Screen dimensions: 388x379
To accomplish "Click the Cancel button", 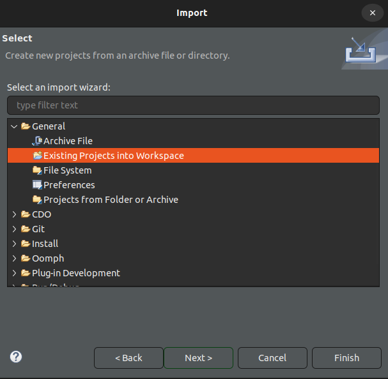I will [272, 358].
